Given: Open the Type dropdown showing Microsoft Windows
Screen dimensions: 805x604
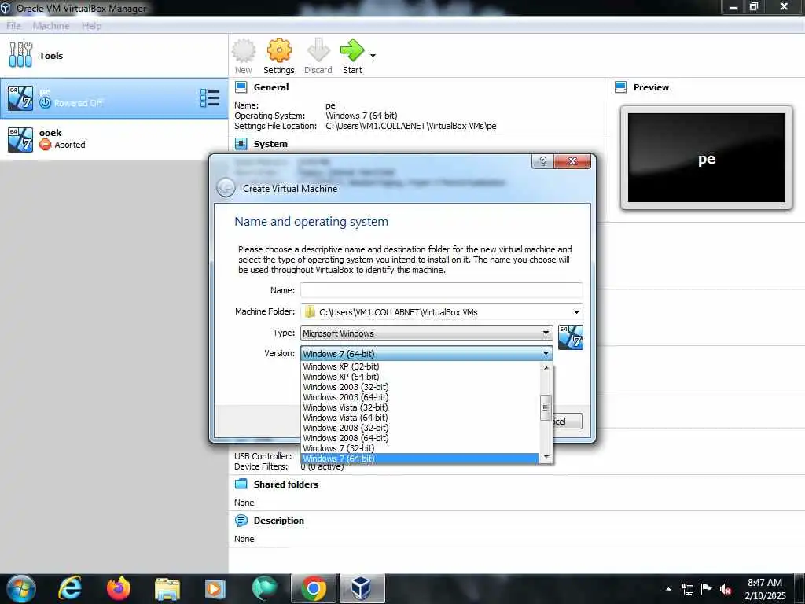Looking at the screenshot, I should click(427, 333).
